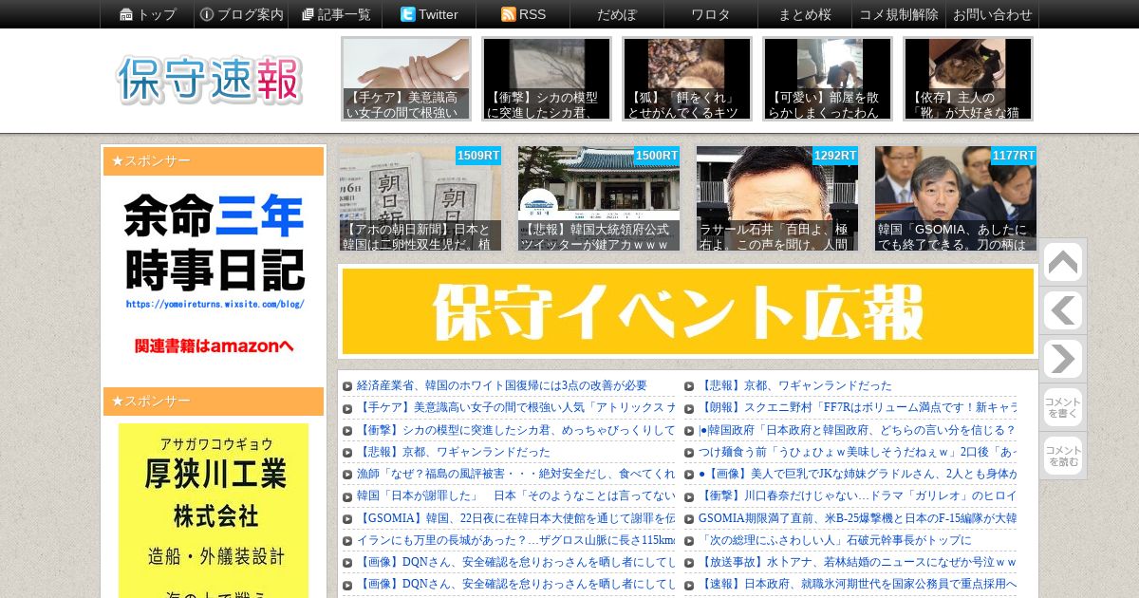Open the RSS feed link

(523, 14)
